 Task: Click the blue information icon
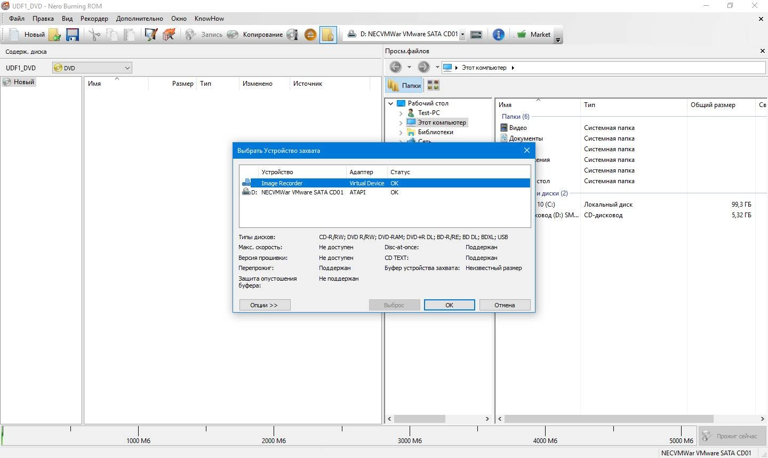click(x=498, y=35)
